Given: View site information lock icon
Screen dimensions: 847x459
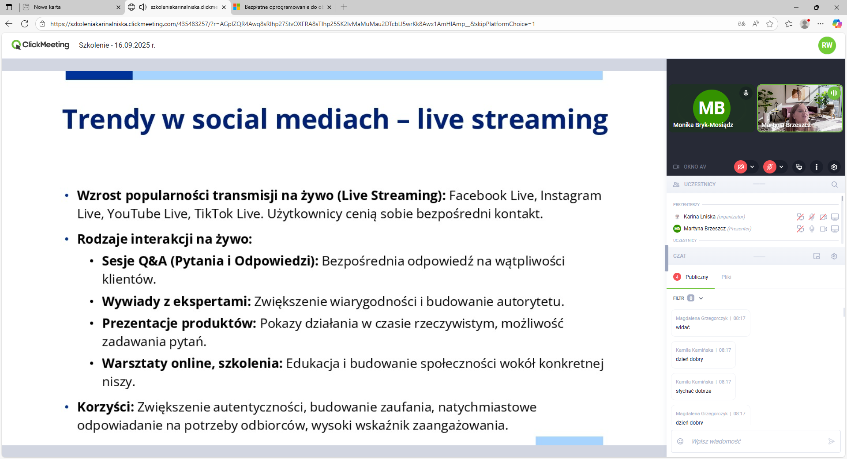Looking at the screenshot, I should pos(42,24).
